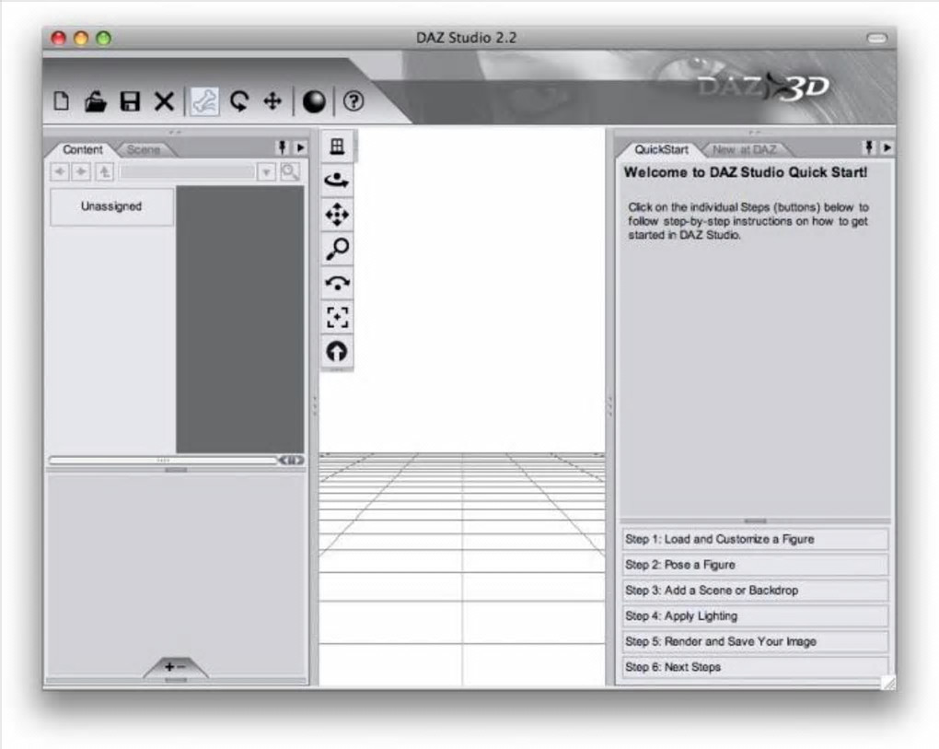This screenshot has width=939, height=749.
Task: Expand the Content path dropdown arrow
Action: [266, 172]
